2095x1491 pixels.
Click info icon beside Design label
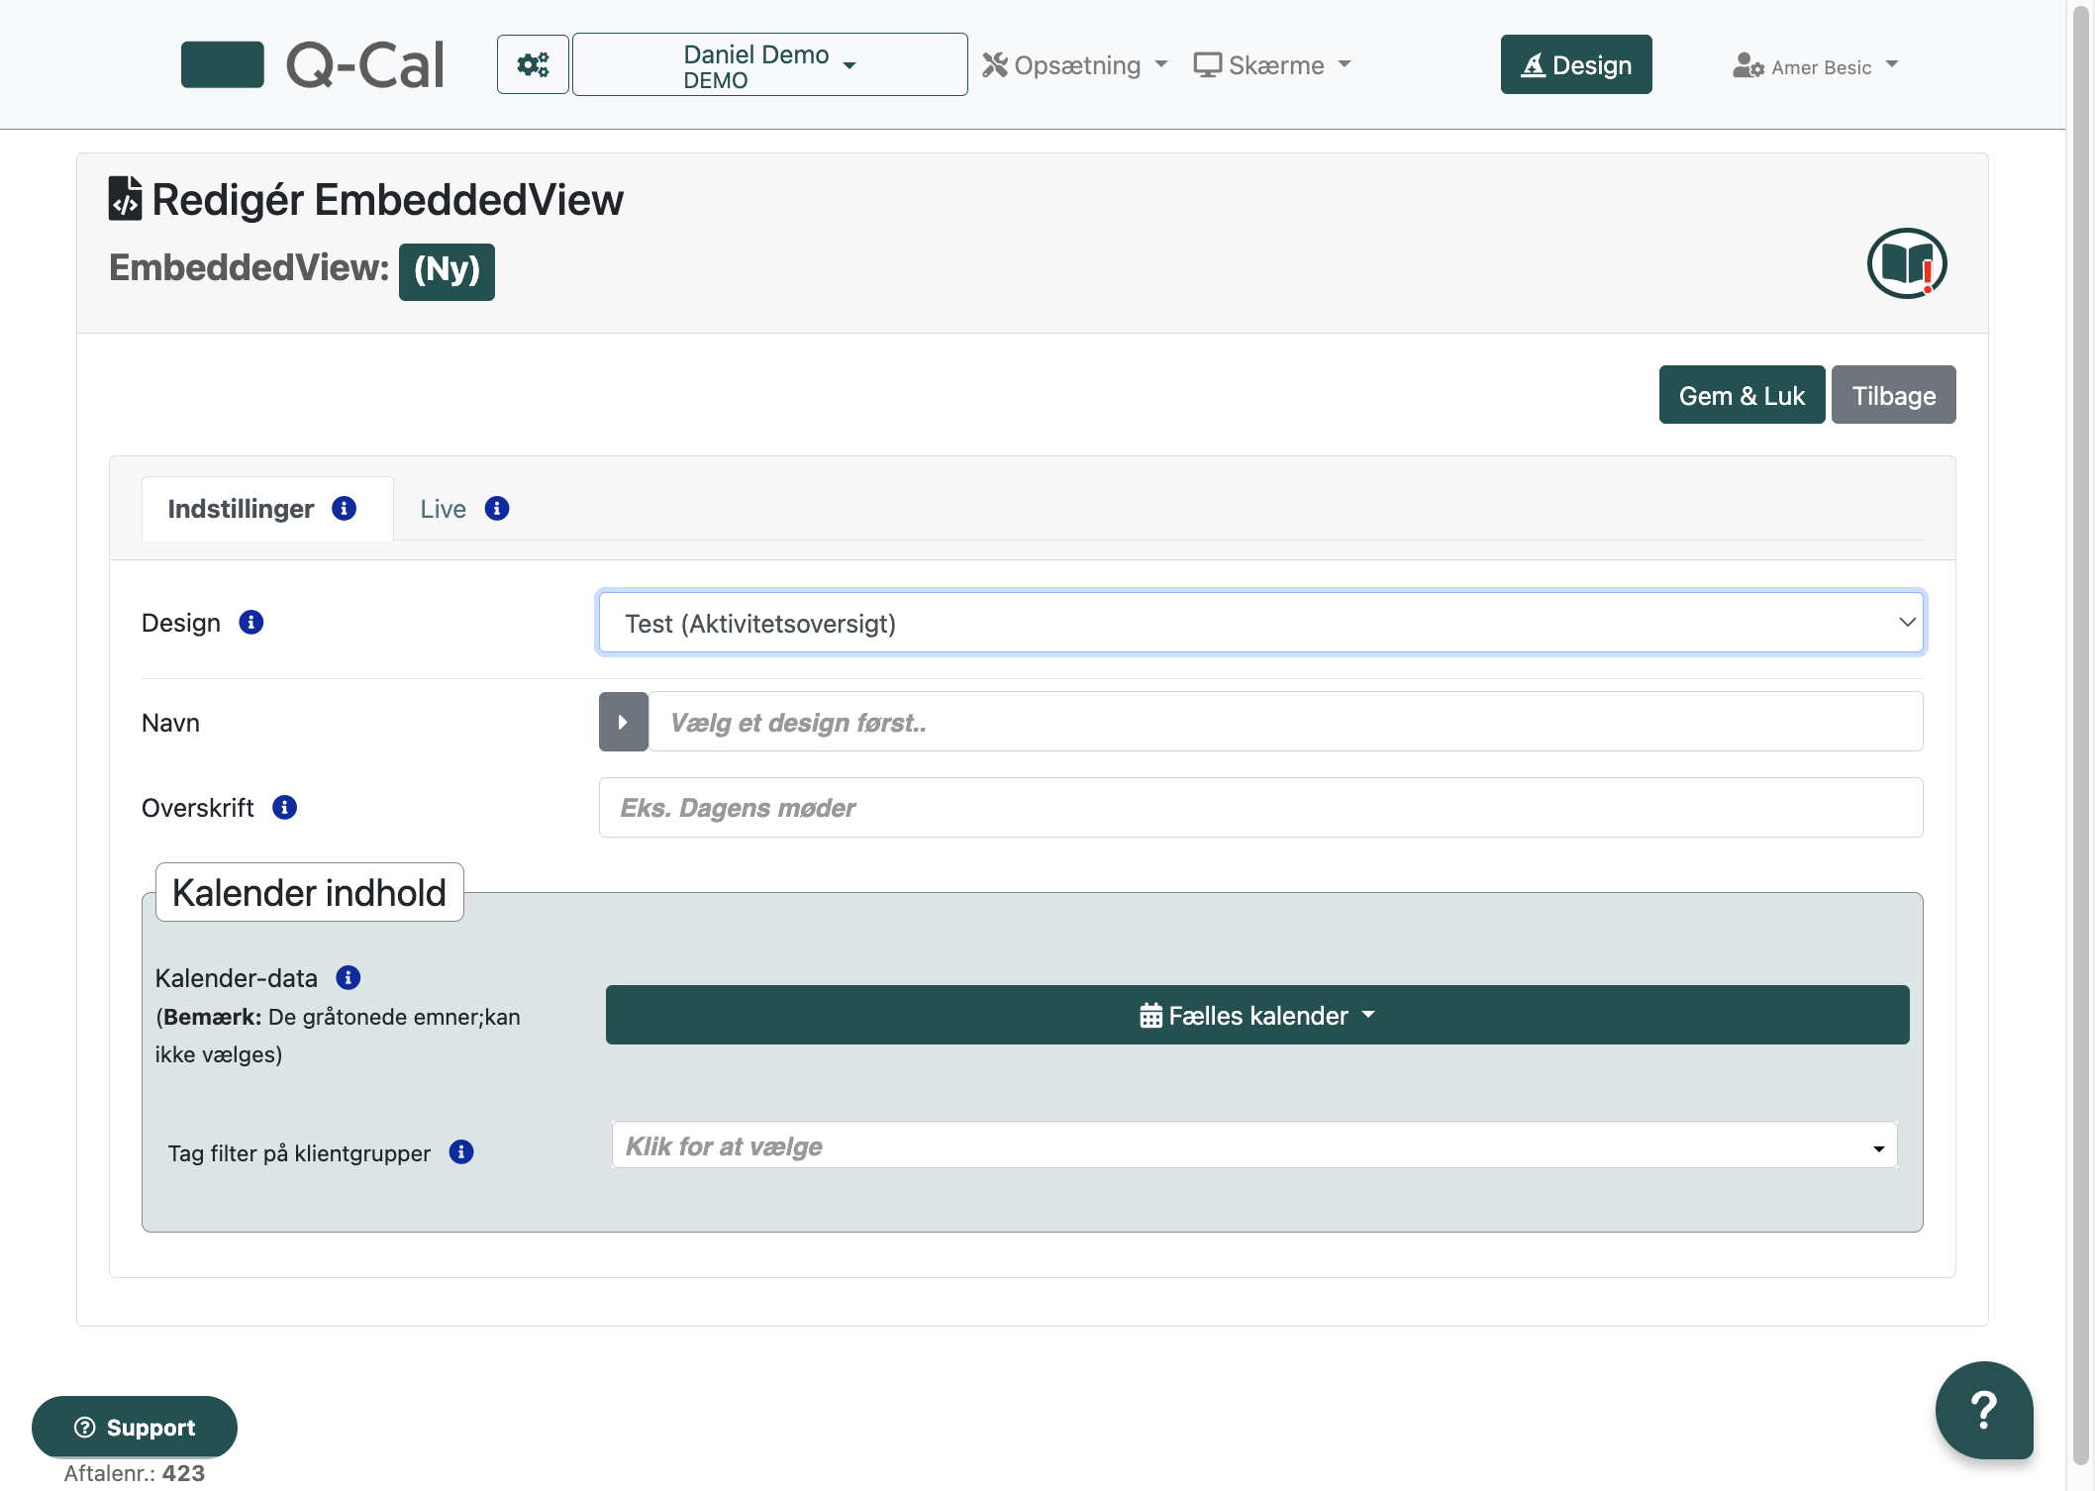pyautogui.click(x=251, y=622)
